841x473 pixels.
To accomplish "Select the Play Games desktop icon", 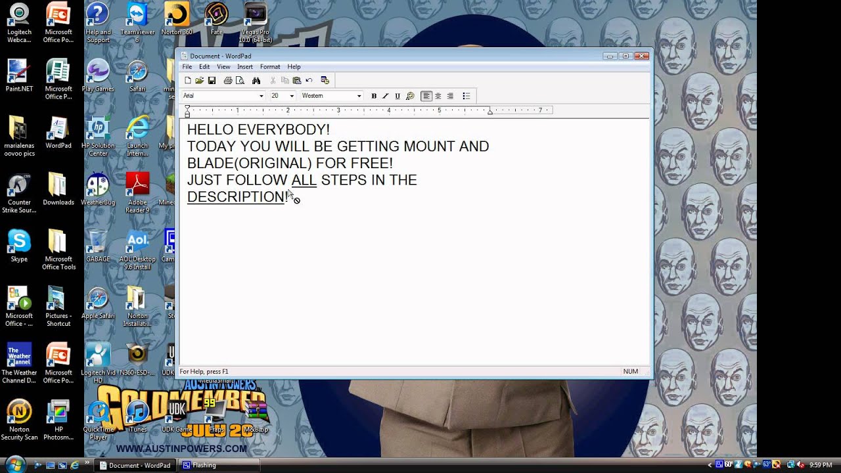I will pos(98,76).
